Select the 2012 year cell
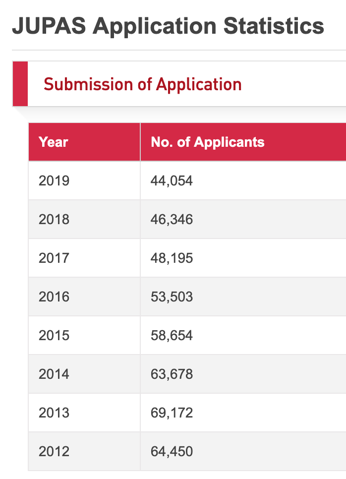 click(84, 451)
